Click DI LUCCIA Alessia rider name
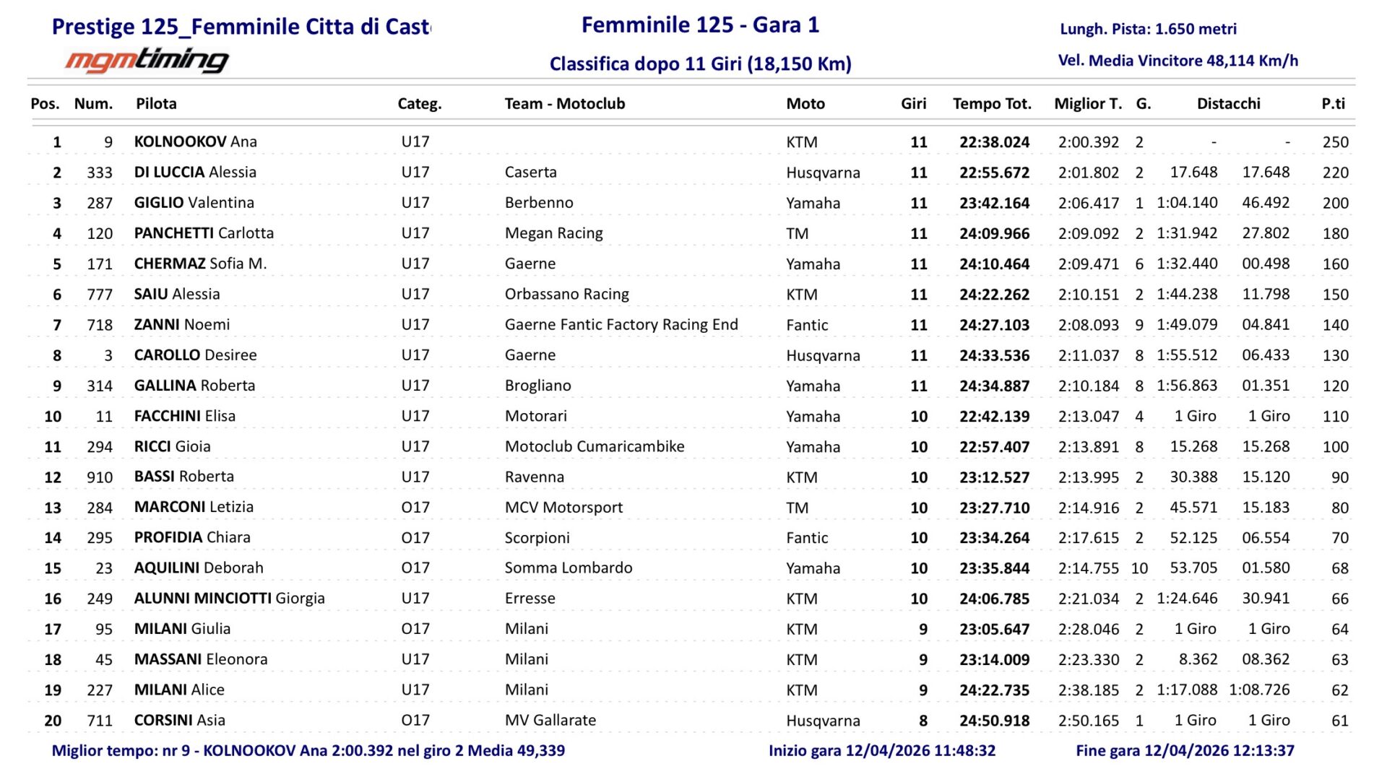1387x782 pixels. pyautogui.click(x=195, y=172)
